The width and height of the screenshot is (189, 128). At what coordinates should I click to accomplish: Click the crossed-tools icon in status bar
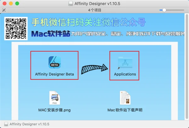coord(4,10)
